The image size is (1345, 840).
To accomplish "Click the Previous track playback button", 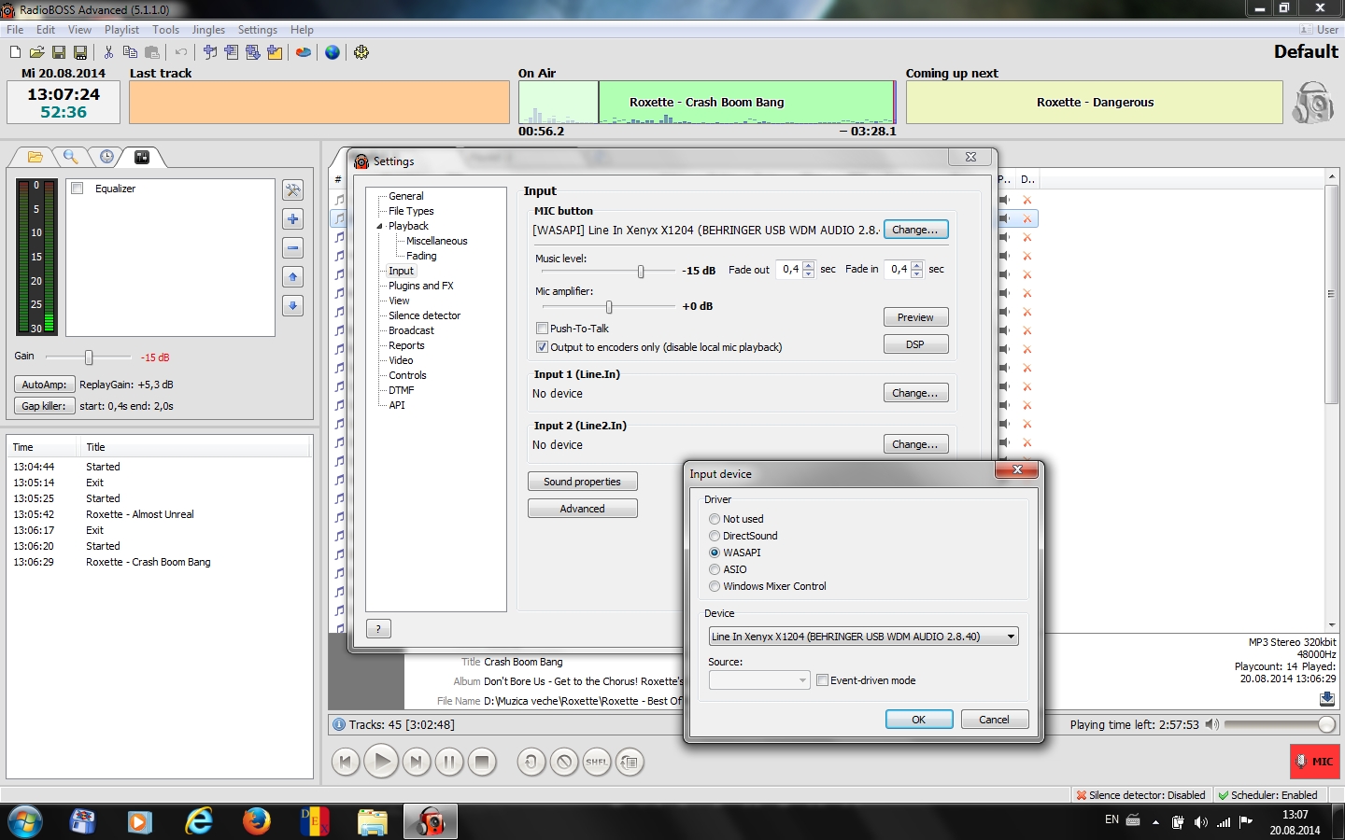I will pos(346,762).
